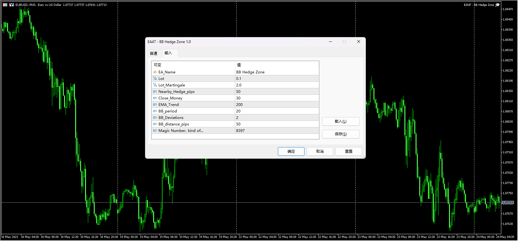Click the 01 icon beside Magic Number

point(155,131)
